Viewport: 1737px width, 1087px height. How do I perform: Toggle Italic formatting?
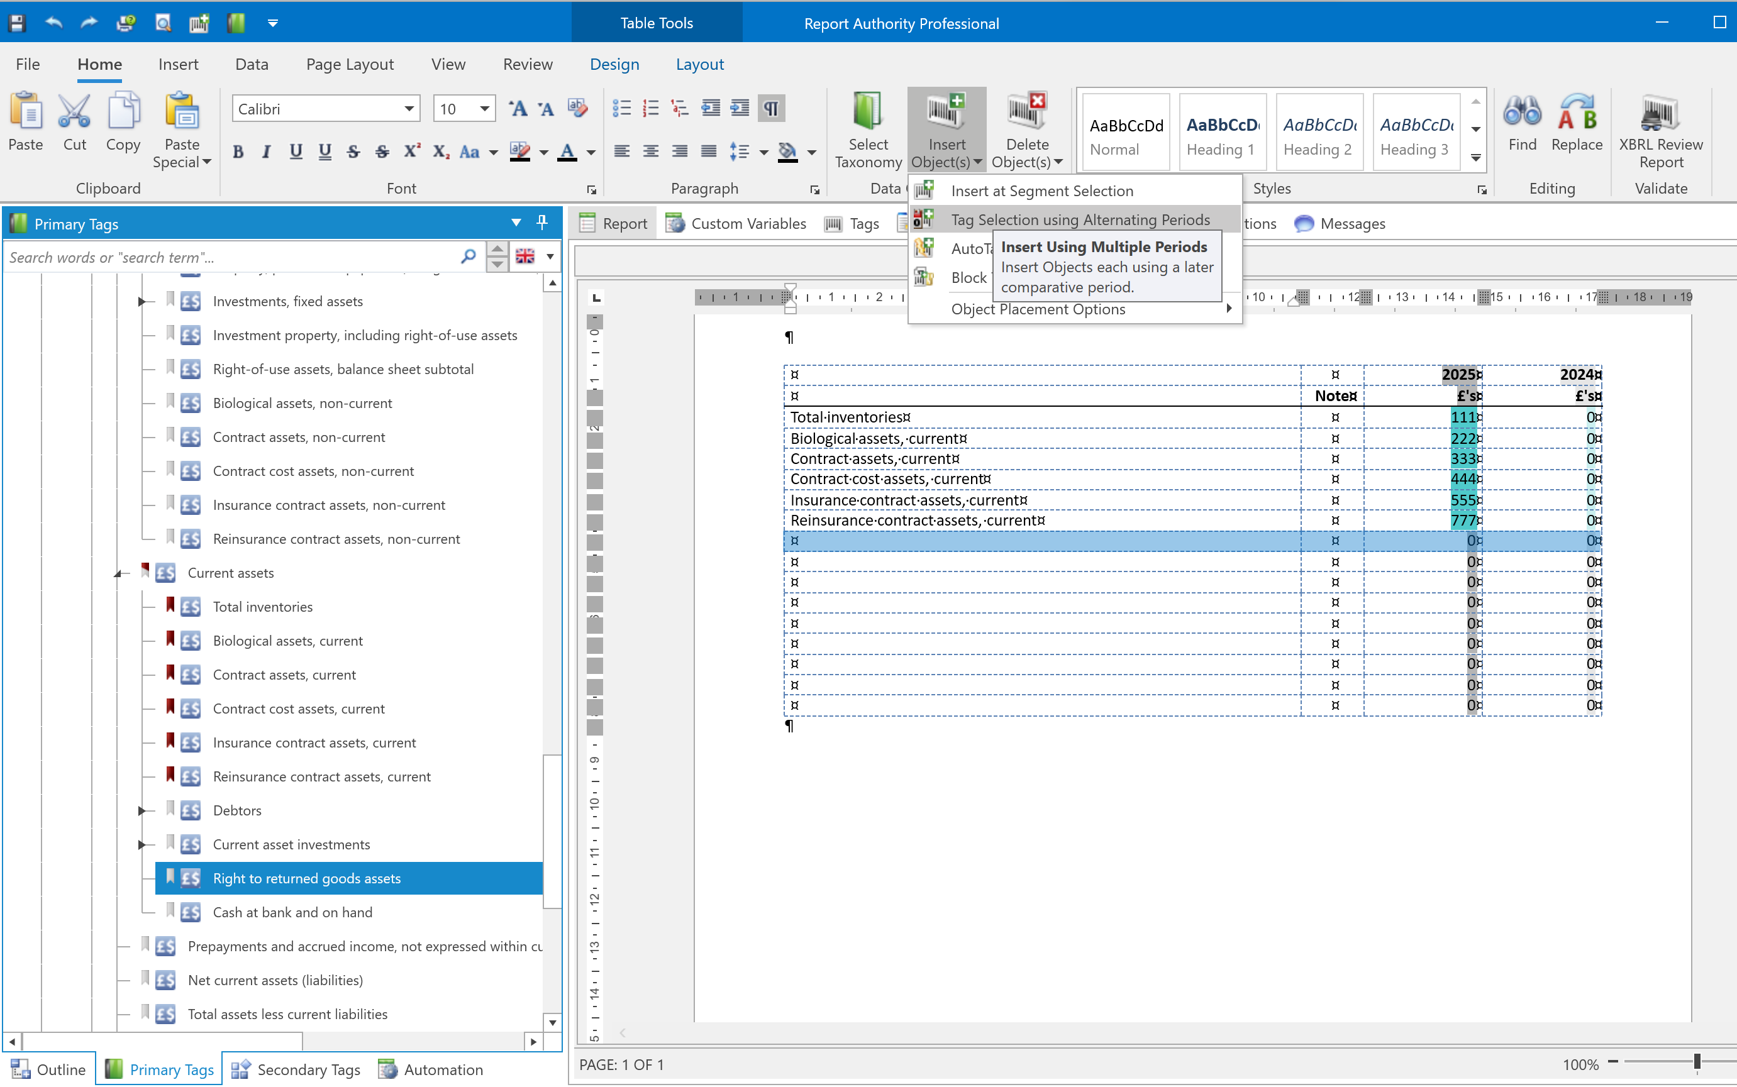pyautogui.click(x=267, y=152)
